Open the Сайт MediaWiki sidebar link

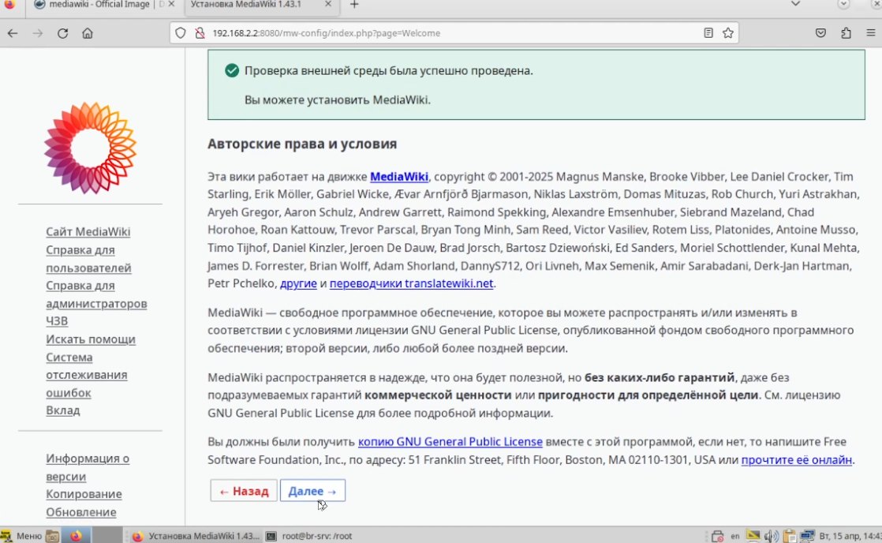[88, 232]
